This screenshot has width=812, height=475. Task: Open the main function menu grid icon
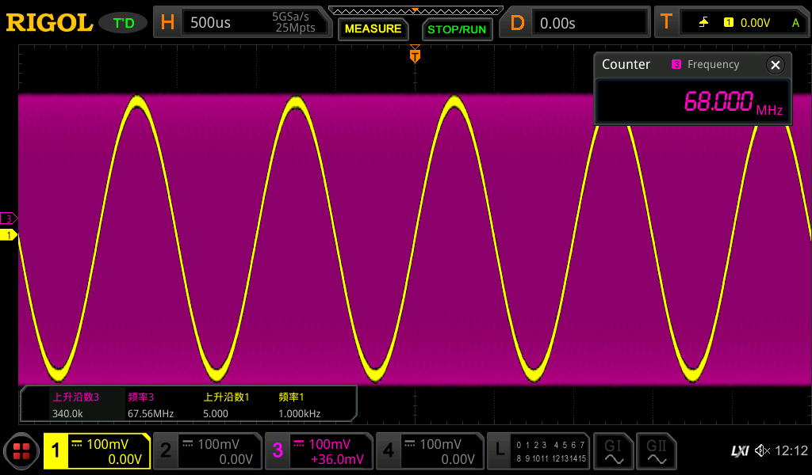(x=21, y=451)
